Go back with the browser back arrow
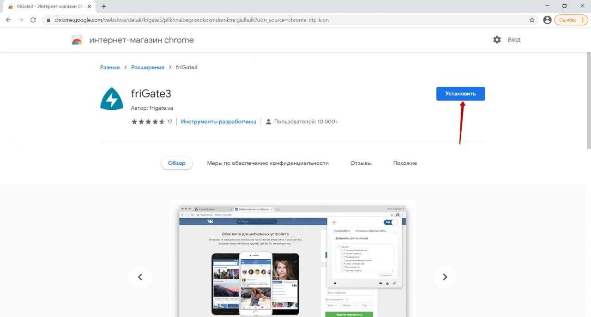Viewport: 591px width, 317px height. [x=8, y=20]
